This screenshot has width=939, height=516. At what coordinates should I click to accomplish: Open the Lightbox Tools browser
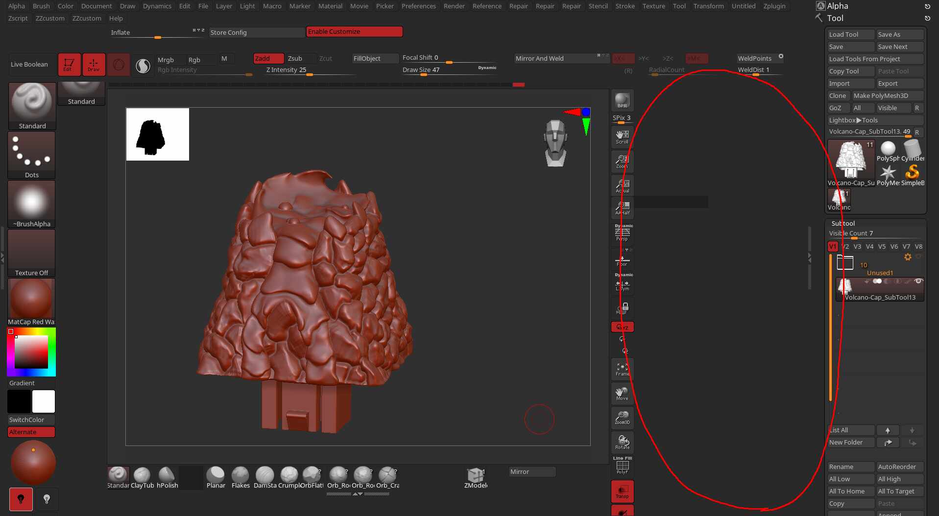coord(853,120)
